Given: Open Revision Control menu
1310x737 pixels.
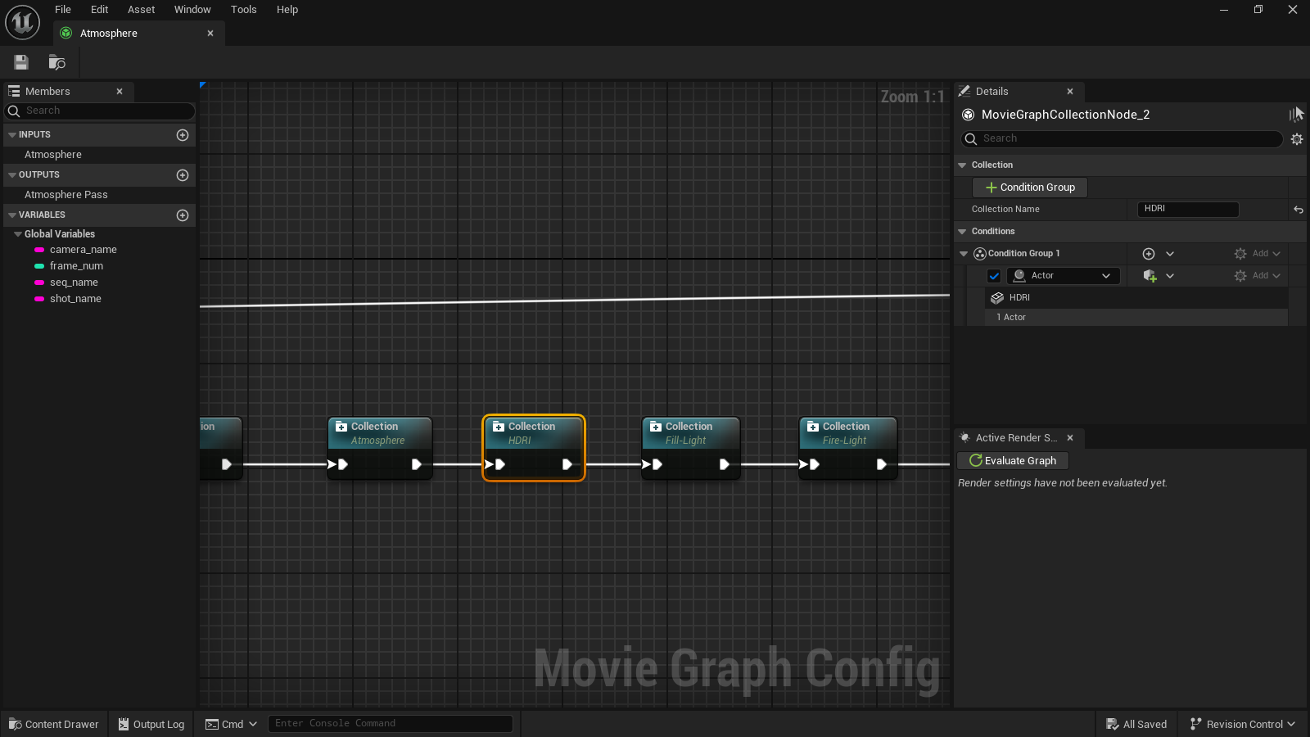Looking at the screenshot, I should tap(1243, 724).
